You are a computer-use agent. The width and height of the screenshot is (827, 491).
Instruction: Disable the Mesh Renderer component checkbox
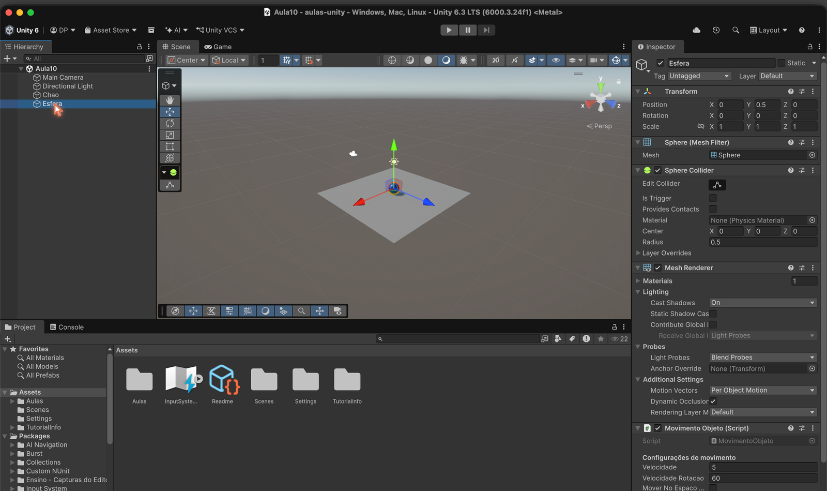click(657, 268)
